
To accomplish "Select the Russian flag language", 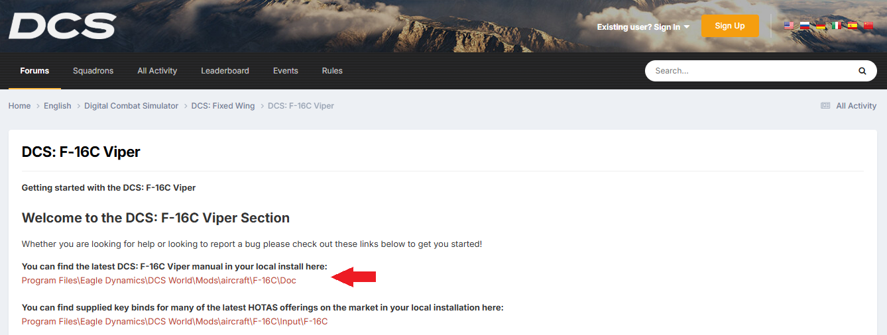I will 805,26.
